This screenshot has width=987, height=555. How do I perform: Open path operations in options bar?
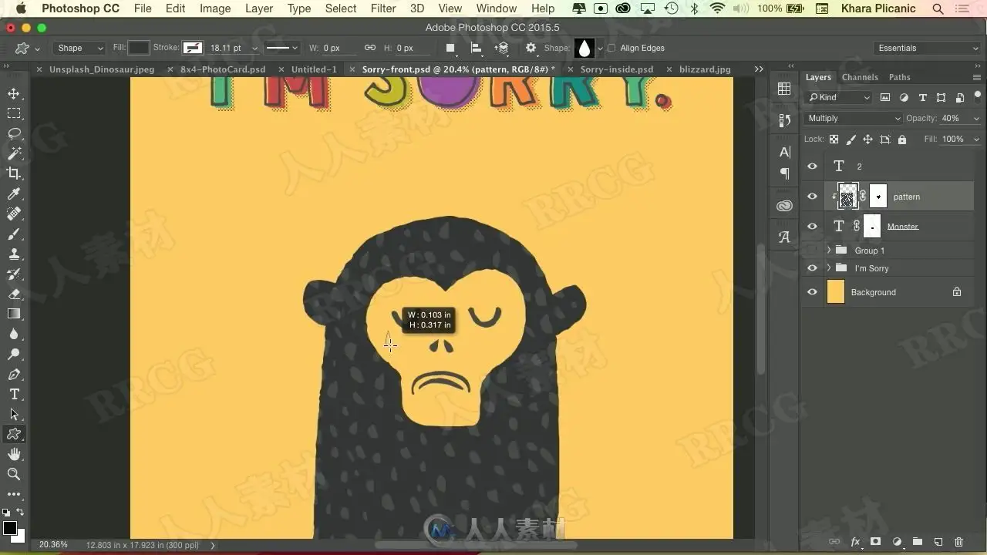coord(451,48)
